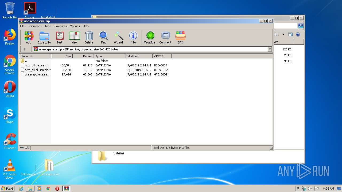Viewport: 342px width, 192px height.
Task: Sort by the CRC32 column header
Action: click(162, 56)
